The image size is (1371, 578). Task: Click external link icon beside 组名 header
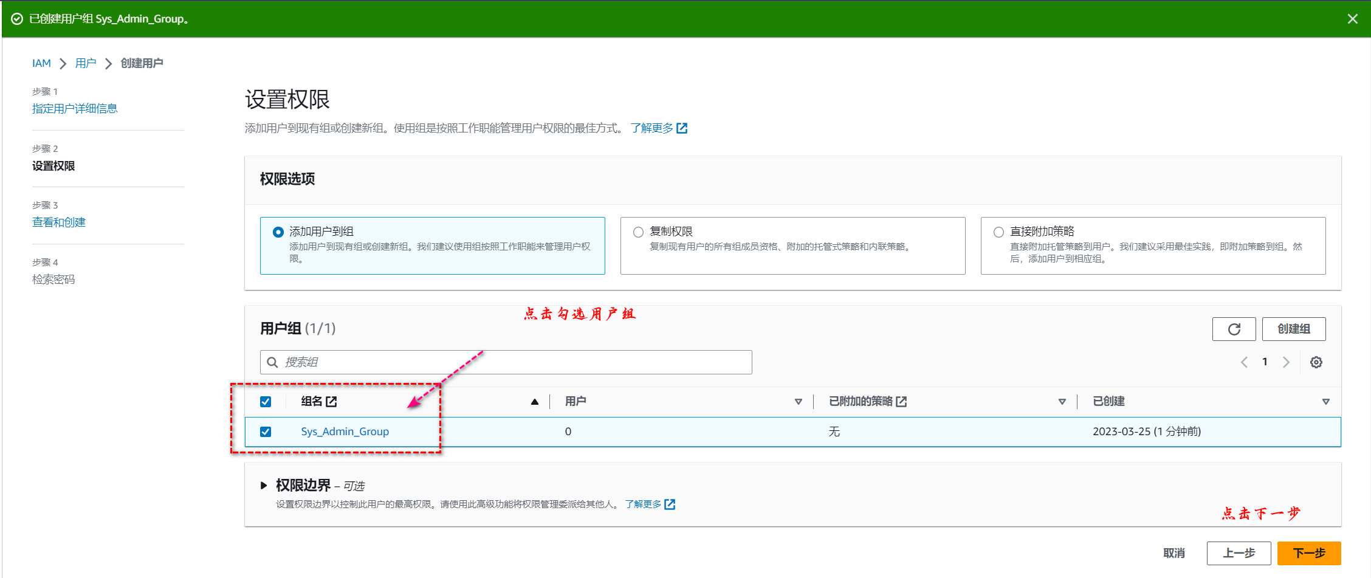pos(331,402)
